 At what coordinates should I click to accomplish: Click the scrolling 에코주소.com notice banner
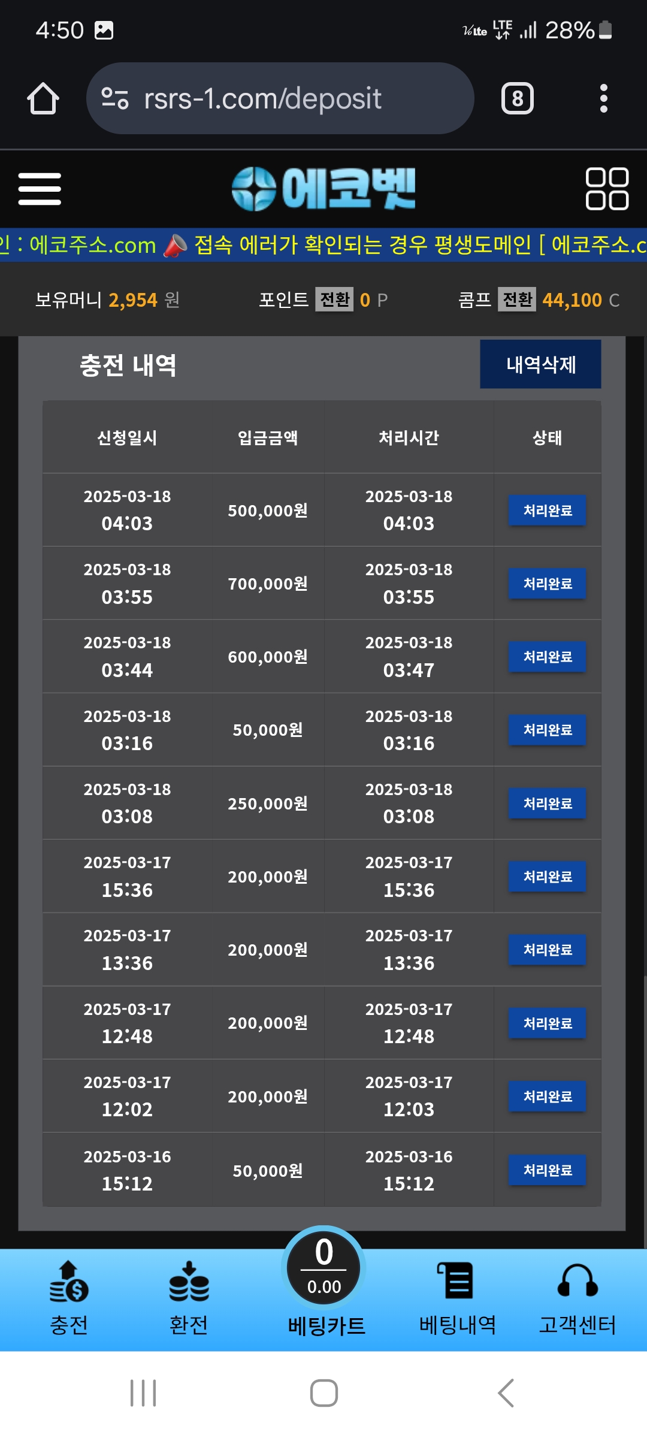click(x=323, y=245)
